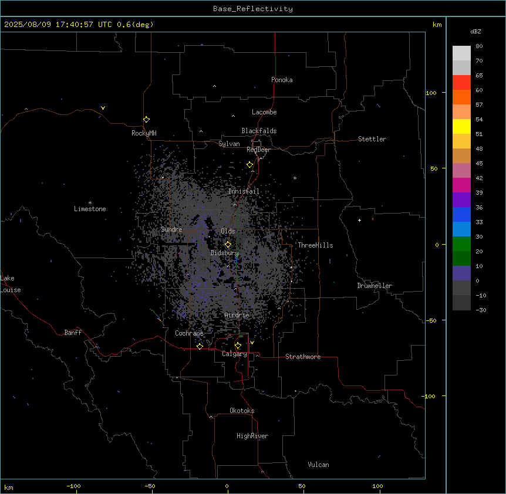506x494 pixels.
Task: Select the 33 dBZ blue color swatch
Action: [461, 229]
